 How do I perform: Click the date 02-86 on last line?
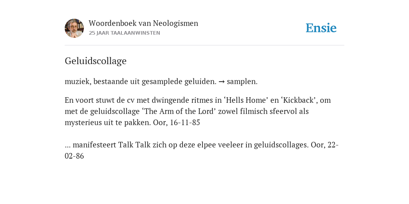coord(74,156)
